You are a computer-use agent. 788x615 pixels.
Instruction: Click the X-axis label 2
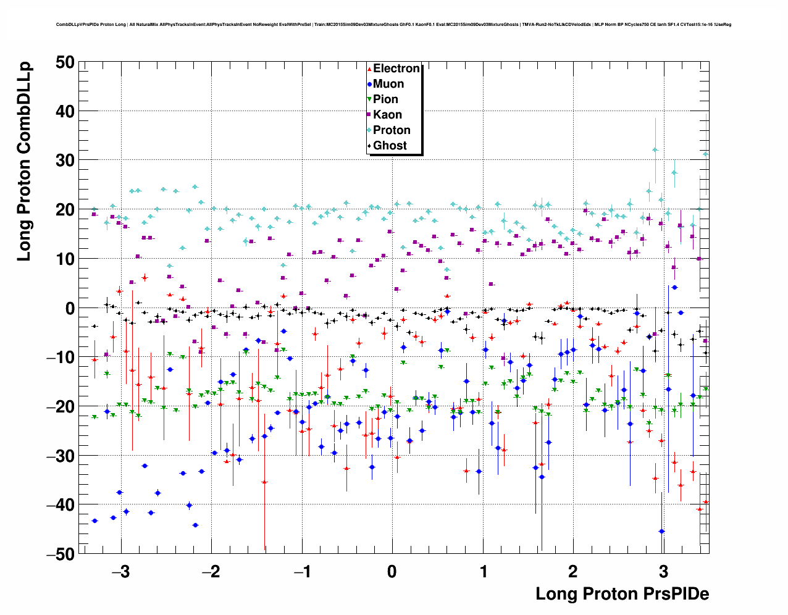click(573, 572)
